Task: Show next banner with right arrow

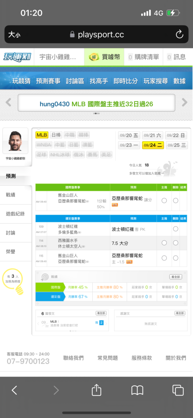Action: pyautogui.click(x=185, y=102)
